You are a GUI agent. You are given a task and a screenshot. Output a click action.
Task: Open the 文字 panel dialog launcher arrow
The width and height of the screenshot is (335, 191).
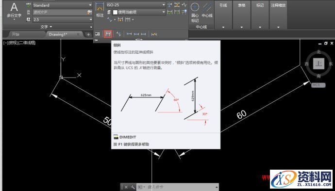pyautogui.click(x=91, y=27)
